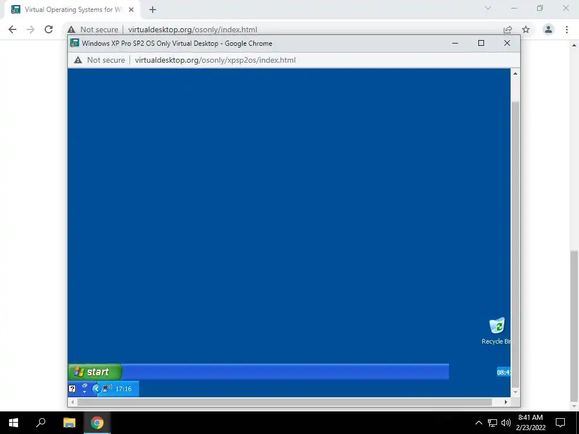Screen dimensions: 579x434
Task: Show hidden system tray icons
Action: pyautogui.click(x=478, y=423)
